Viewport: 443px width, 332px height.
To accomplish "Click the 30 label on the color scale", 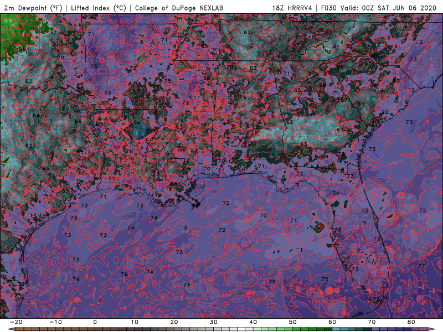I will click(x=214, y=322).
